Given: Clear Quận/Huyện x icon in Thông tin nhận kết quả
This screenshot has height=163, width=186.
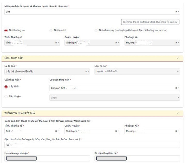Looking at the screenshot, I should pyautogui.click(x=116, y=131).
